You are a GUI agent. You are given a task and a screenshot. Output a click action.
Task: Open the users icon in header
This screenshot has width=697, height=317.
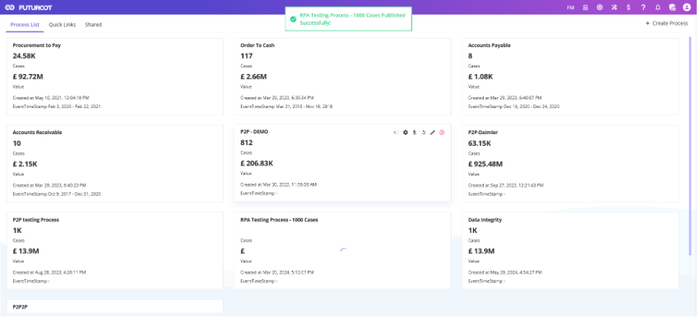(585, 8)
